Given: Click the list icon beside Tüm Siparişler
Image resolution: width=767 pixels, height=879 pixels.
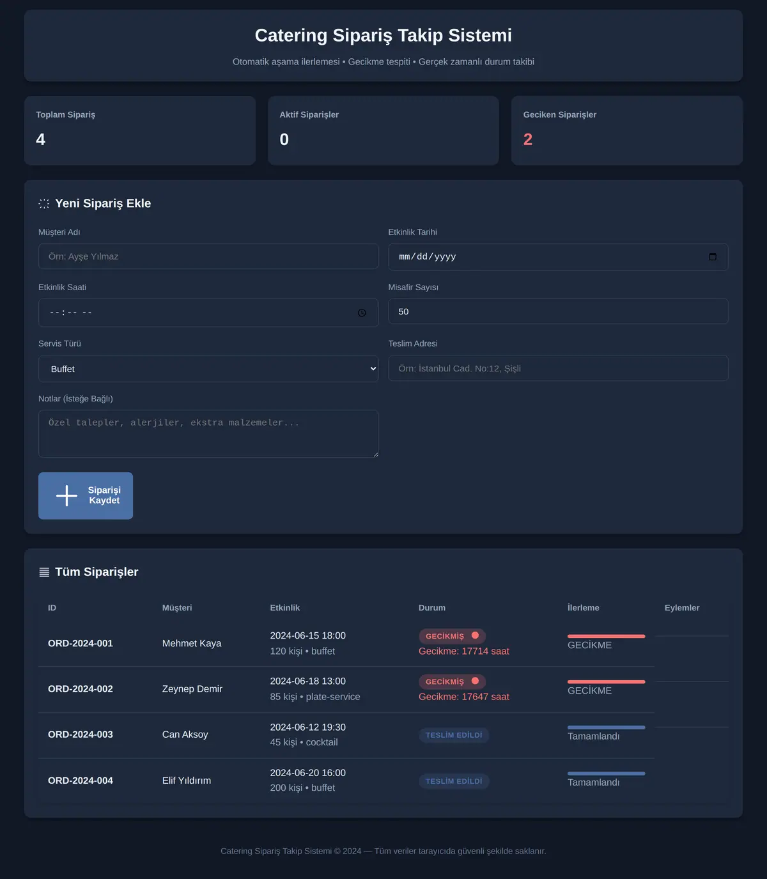Looking at the screenshot, I should coord(44,572).
